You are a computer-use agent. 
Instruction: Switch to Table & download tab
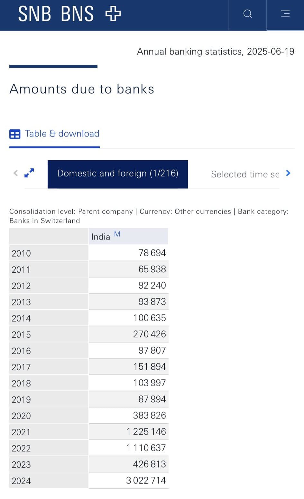(x=62, y=134)
